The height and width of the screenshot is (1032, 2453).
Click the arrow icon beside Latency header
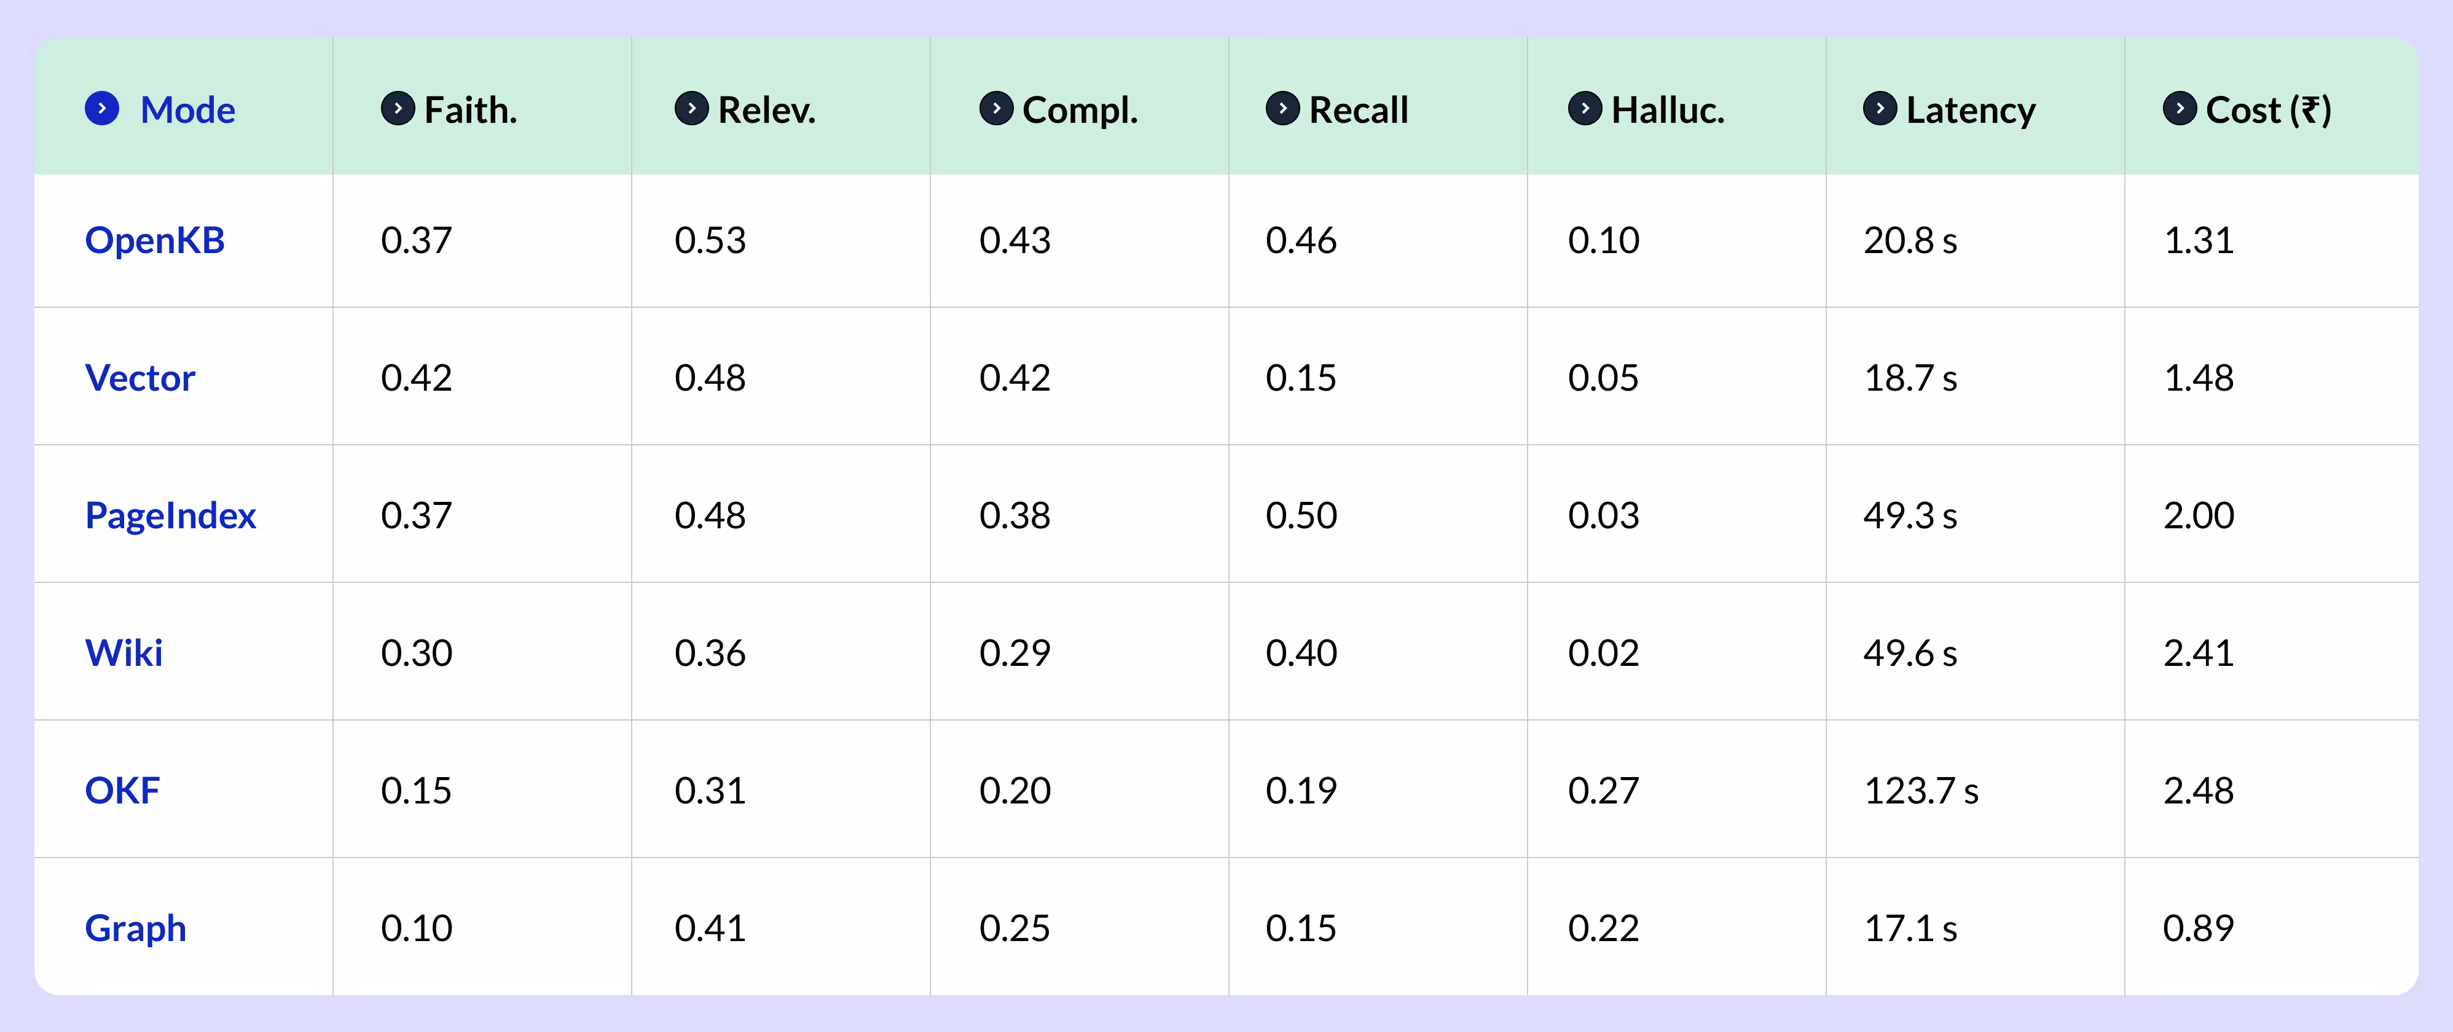coord(1881,109)
